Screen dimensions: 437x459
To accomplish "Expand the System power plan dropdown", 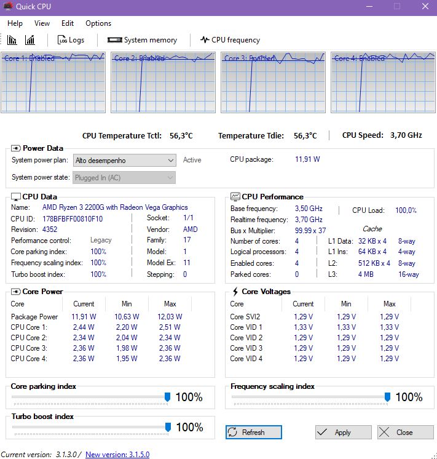I will (125, 161).
